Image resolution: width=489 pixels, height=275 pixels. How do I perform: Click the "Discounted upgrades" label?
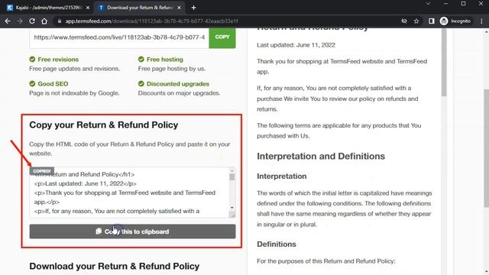178,83
